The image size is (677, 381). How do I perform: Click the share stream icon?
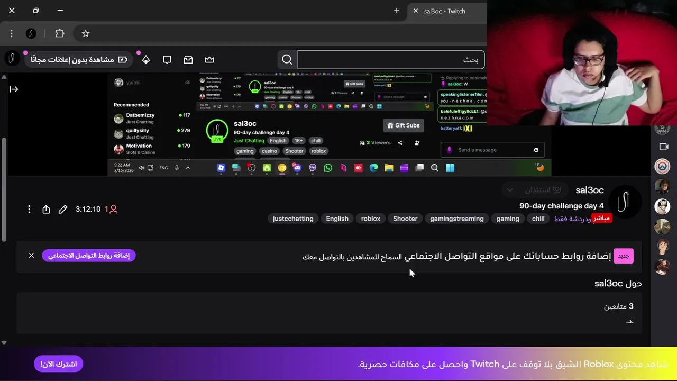pos(46,210)
